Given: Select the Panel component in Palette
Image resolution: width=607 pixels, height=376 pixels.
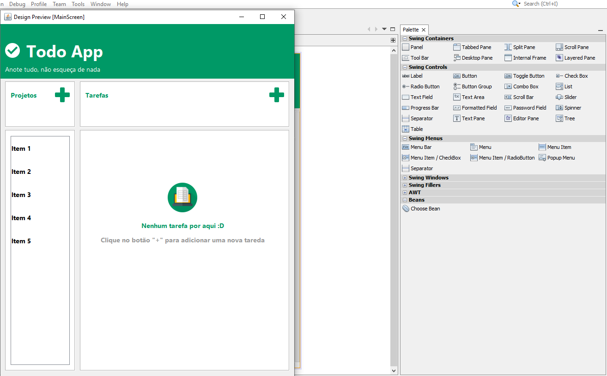Looking at the screenshot, I should click(413, 47).
